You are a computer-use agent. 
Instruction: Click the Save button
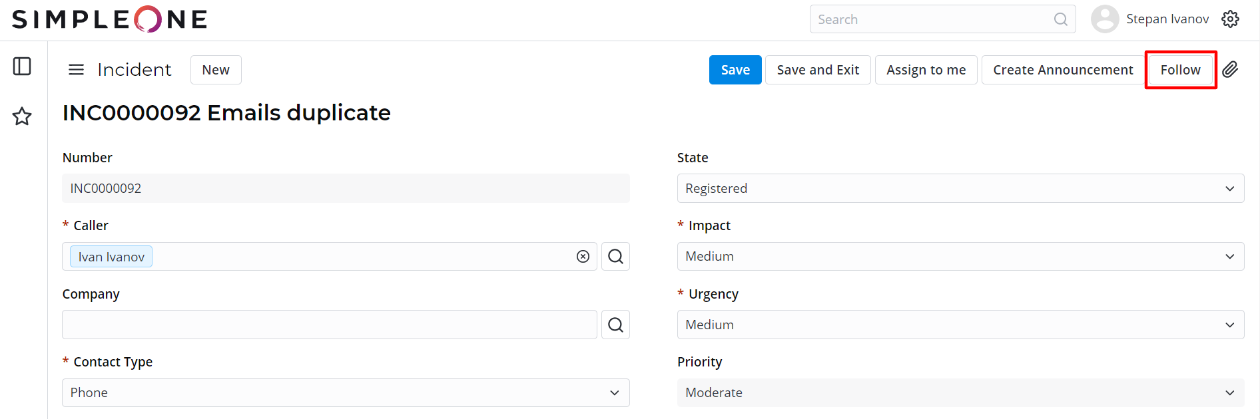tap(735, 70)
